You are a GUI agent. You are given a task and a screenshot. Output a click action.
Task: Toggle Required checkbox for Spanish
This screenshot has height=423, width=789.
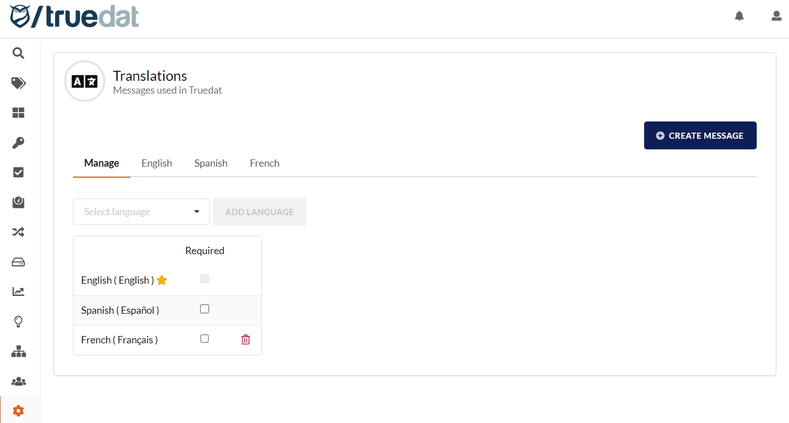coord(204,309)
